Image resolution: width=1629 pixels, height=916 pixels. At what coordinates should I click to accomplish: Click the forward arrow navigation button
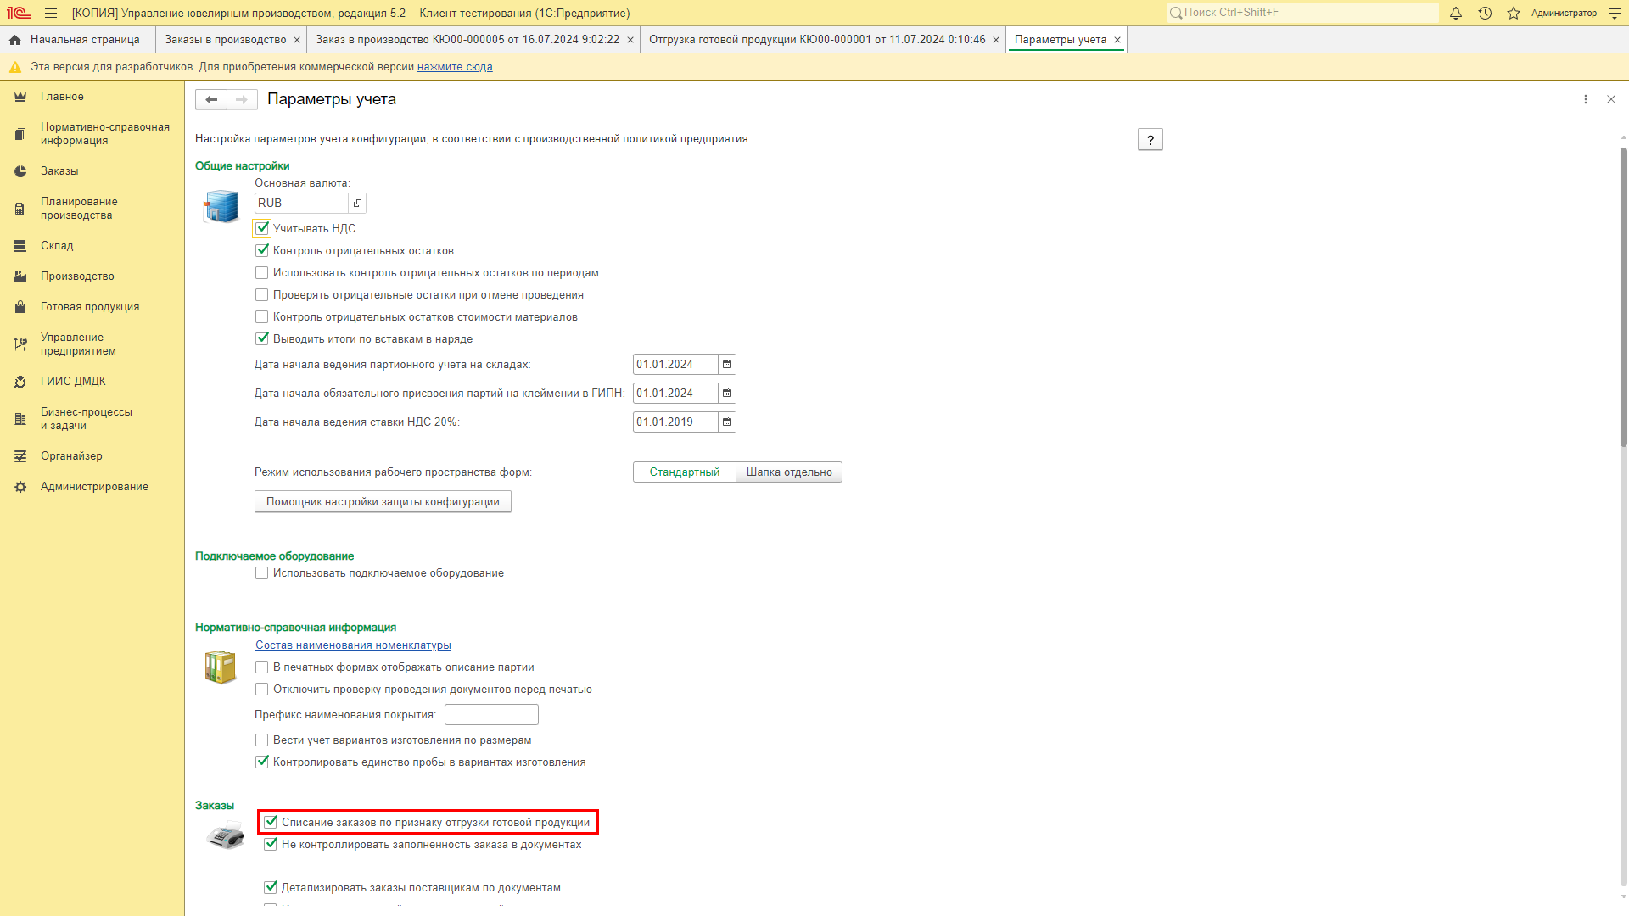[242, 99]
